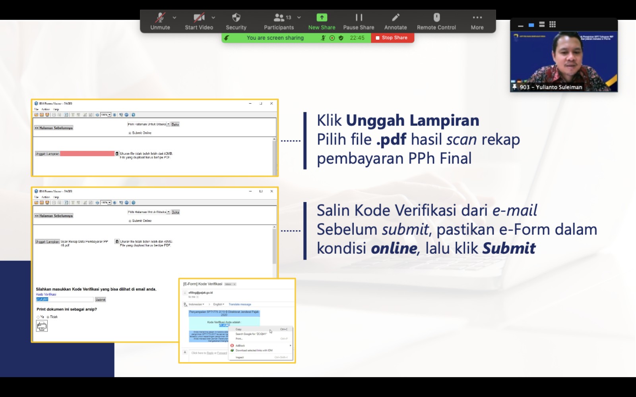Click the Kode Verifikasi input field

pos(64,300)
